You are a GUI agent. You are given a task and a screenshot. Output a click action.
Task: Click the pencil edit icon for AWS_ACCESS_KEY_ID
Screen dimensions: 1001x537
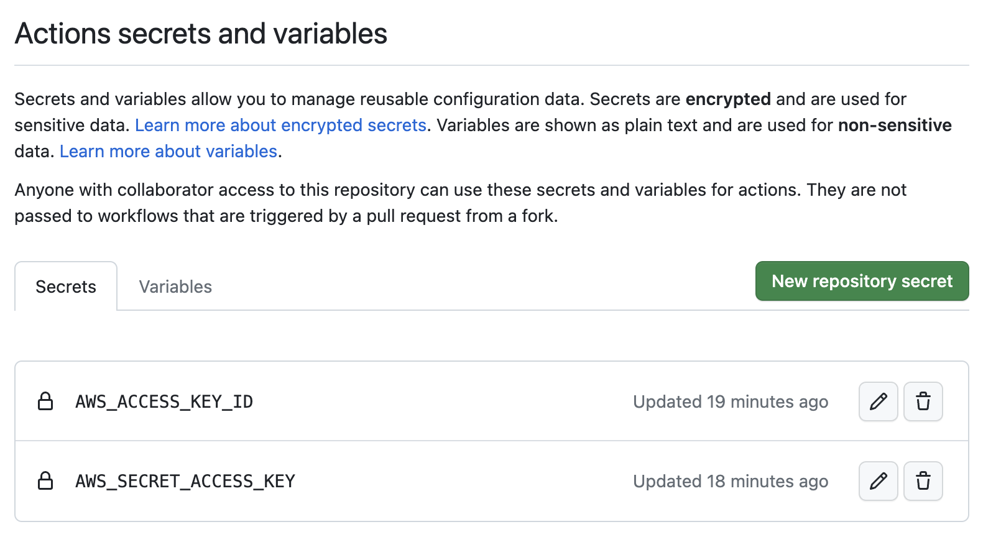point(878,402)
